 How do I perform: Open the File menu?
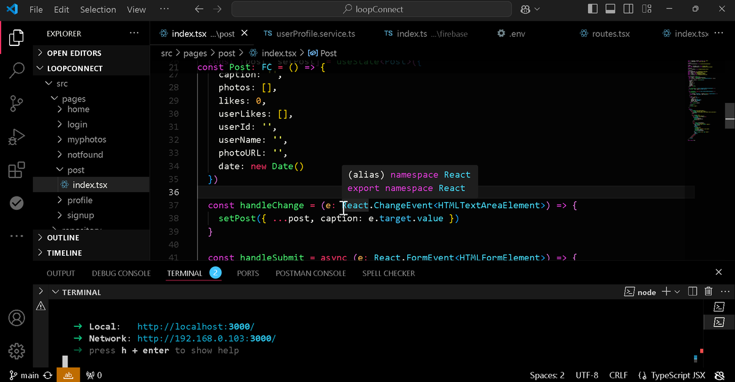(36, 9)
